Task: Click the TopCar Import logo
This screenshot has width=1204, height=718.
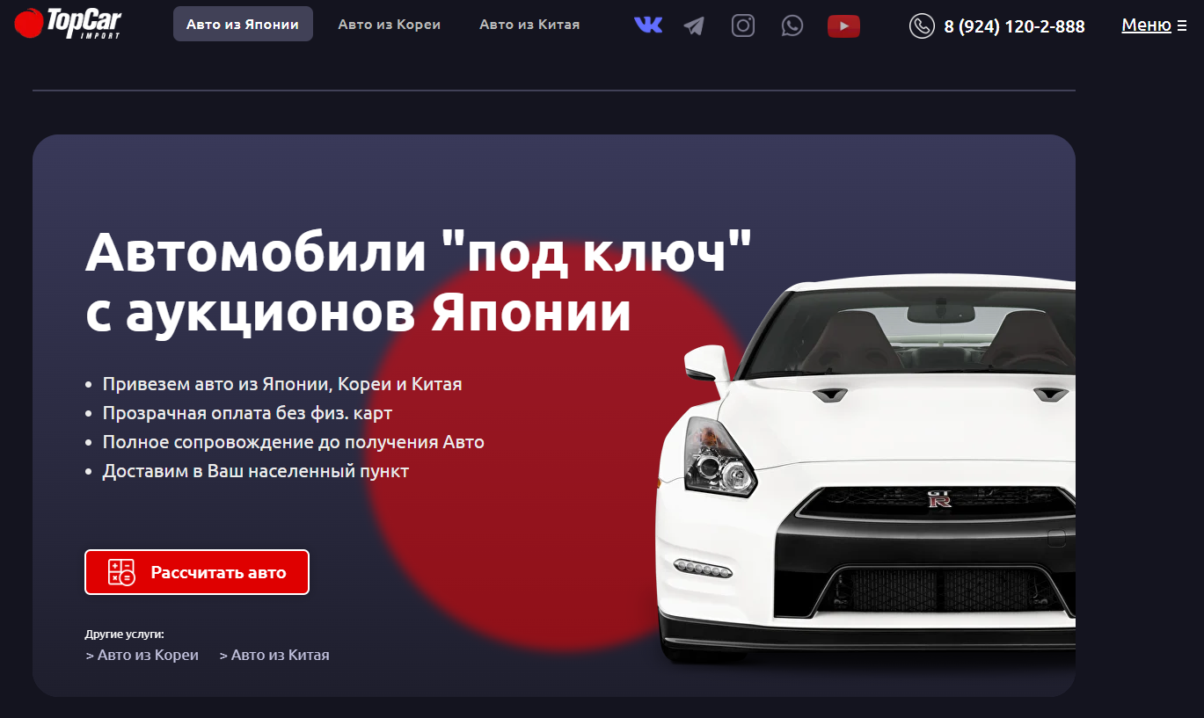Action: click(67, 24)
